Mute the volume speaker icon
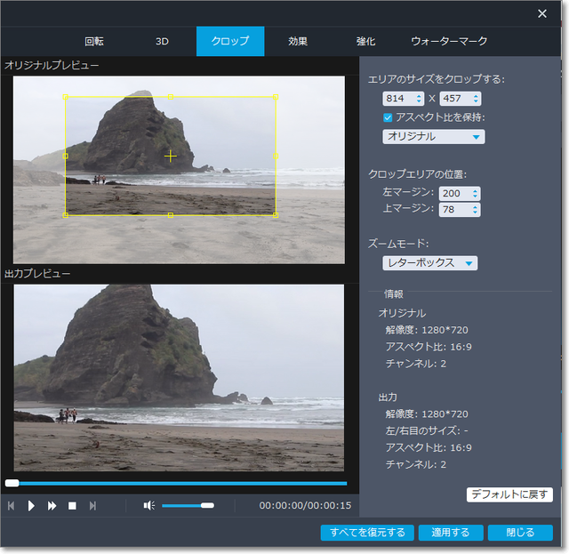Screen dimensions: 569x554 (149, 506)
